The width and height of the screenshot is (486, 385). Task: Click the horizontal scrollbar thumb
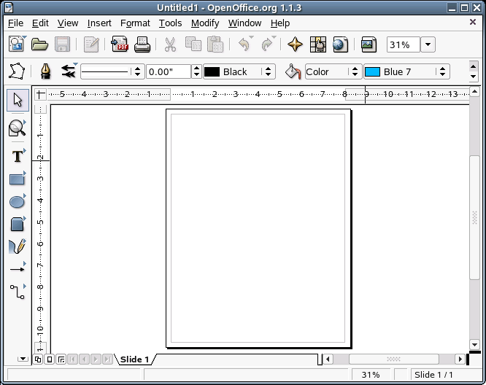point(393,359)
